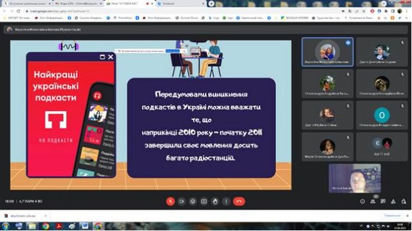Expand the Chrome tab search arrow
Image resolution: width=412 pixels, height=231 pixels.
click(x=384, y=3)
